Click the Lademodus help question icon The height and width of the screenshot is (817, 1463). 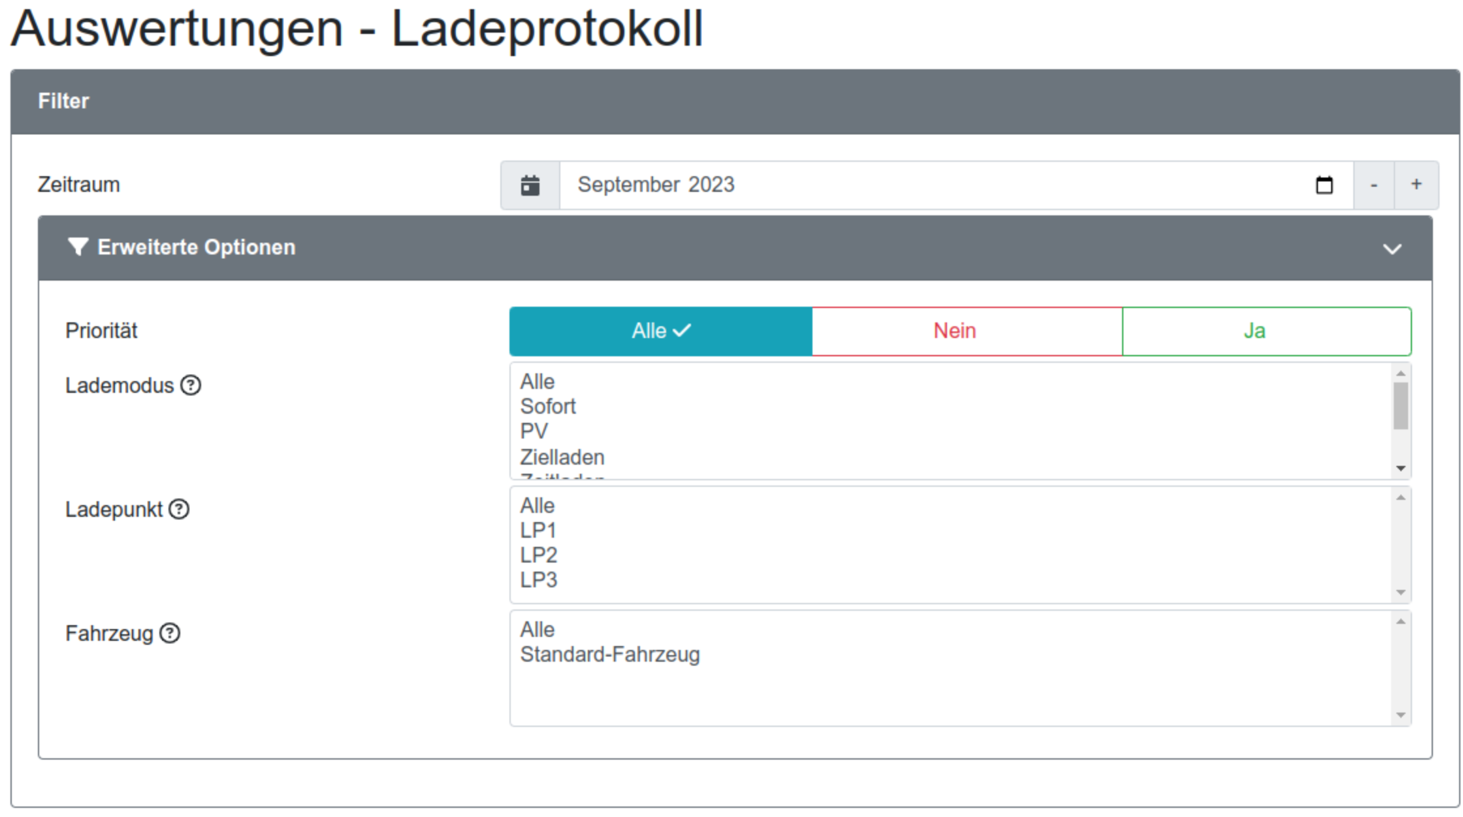click(191, 386)
